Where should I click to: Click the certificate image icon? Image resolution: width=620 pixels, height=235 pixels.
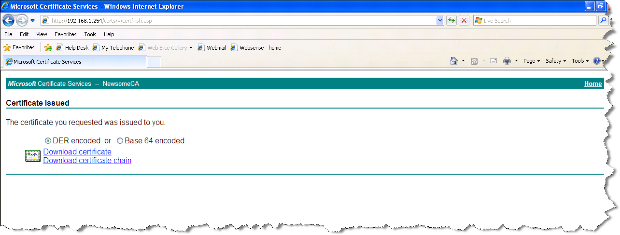pos(33,155)
